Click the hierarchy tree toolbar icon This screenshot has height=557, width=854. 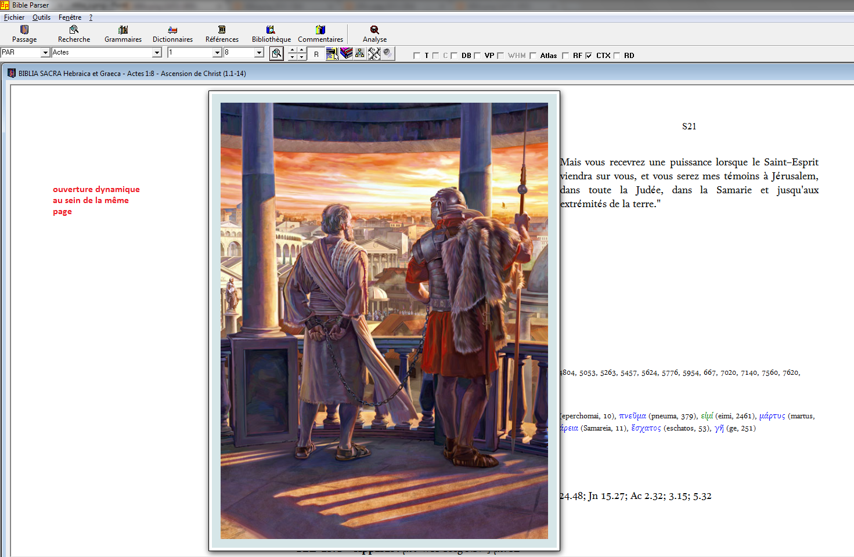[x=360, y=53]
